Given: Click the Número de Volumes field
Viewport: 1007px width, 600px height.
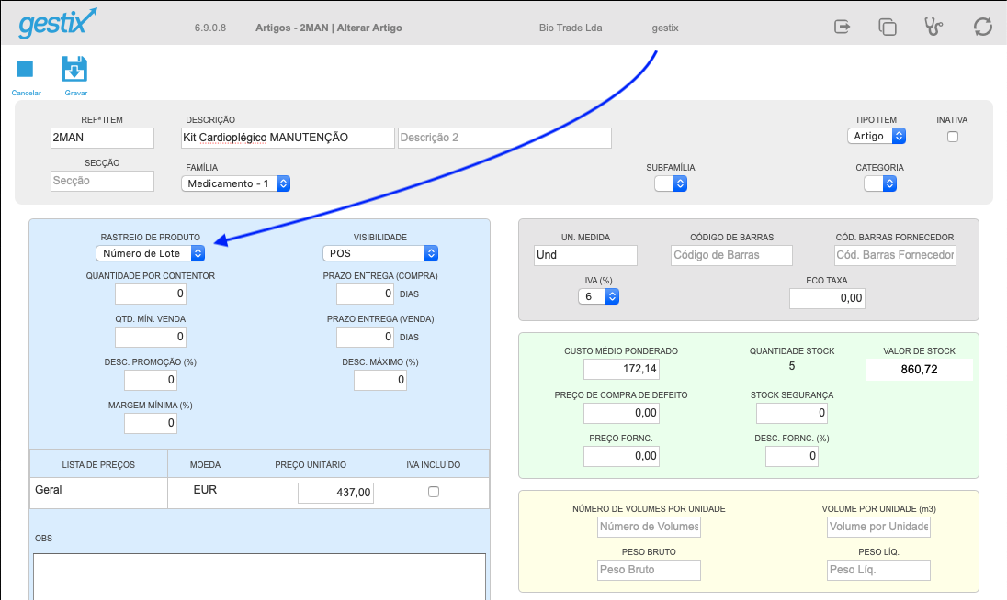Looking at the screenshot, I should pos(649,527).
